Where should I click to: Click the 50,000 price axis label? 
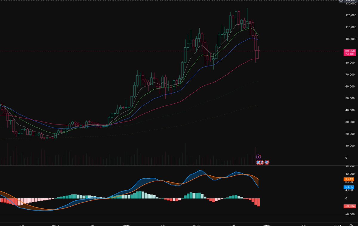pos(350,98)
